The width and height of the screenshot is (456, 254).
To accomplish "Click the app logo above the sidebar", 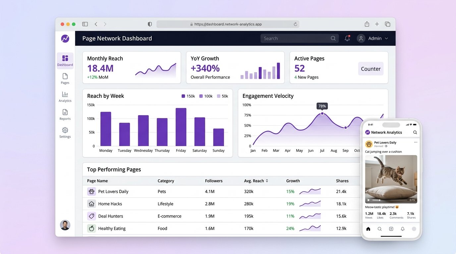I will [x=65, y=38].
